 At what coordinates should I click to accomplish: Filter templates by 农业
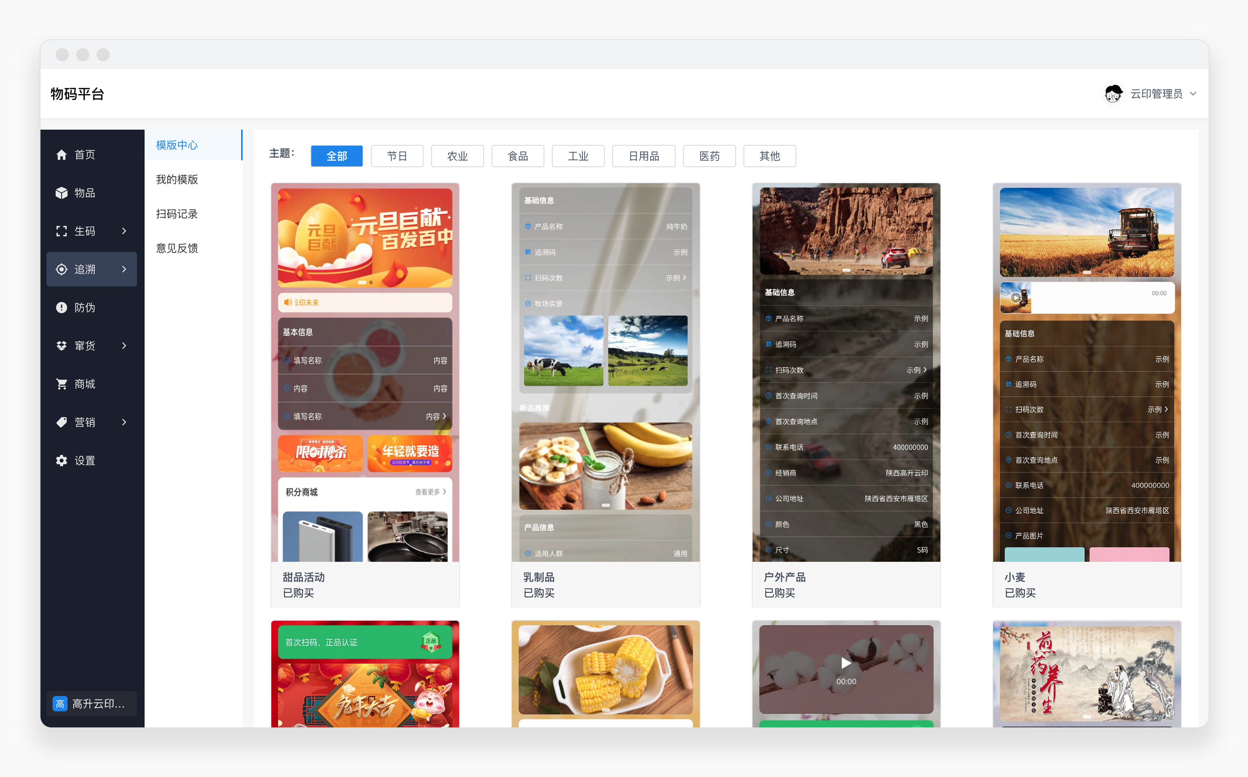tap(457, 156)
